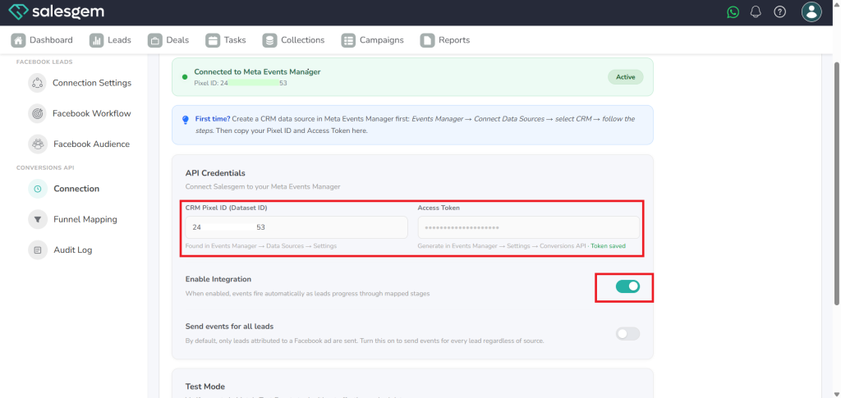
Task: Open Audit Log page
Action: pos(73,249)
